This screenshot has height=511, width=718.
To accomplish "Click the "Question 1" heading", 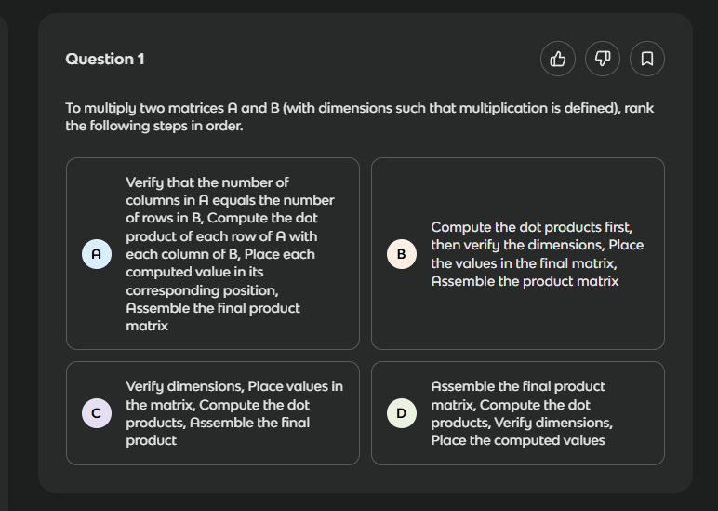I will point(105,59).
